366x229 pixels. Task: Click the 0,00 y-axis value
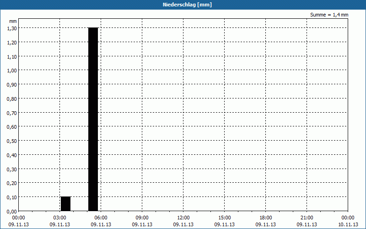point(12,212)
